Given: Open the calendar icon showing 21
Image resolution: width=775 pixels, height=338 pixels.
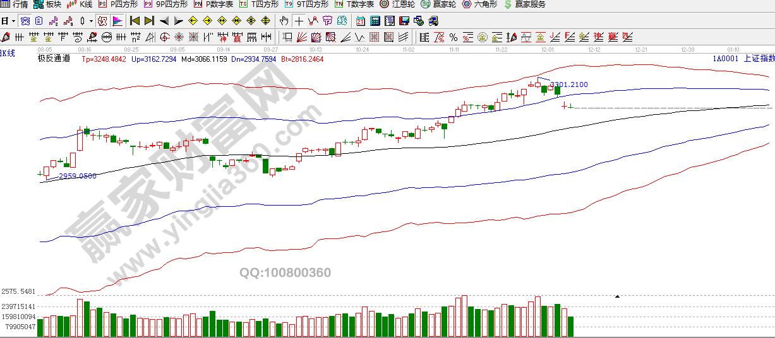Looking at the screenshot, I should 360,21.
